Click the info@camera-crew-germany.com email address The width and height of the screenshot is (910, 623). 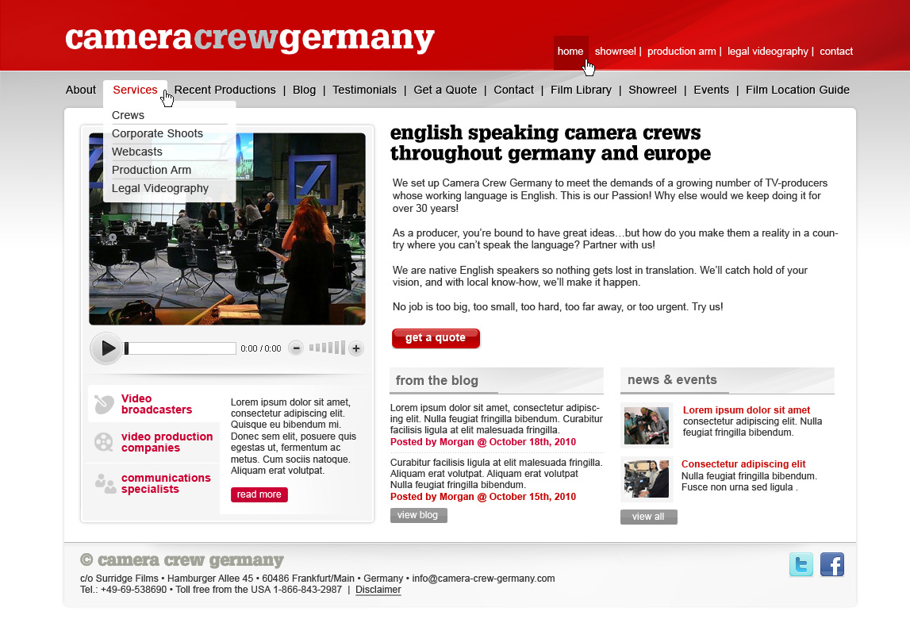point(483,579)
